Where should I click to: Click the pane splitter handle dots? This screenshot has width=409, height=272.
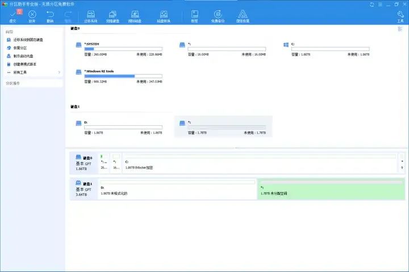pyautogui.click(x=237, y=148)
